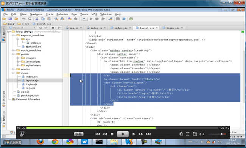Close the index.ejs tab
Screen dimensions: 246x148
pyautogui.click(x=130, y=28)
